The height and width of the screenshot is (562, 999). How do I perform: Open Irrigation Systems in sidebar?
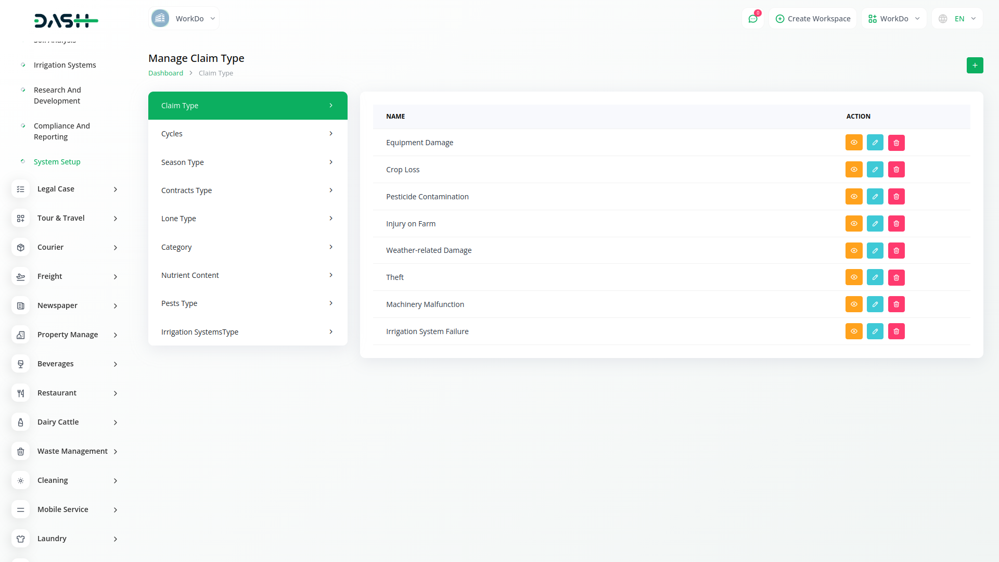(x=65, y=65)
